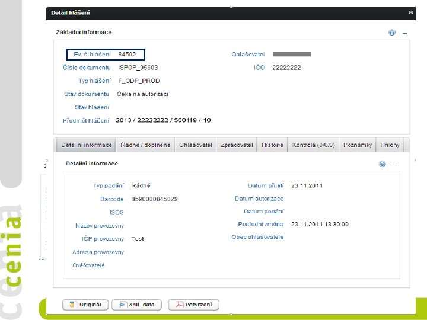Click the report type F_ODP_PROD
427x320 pixels.
139,81
